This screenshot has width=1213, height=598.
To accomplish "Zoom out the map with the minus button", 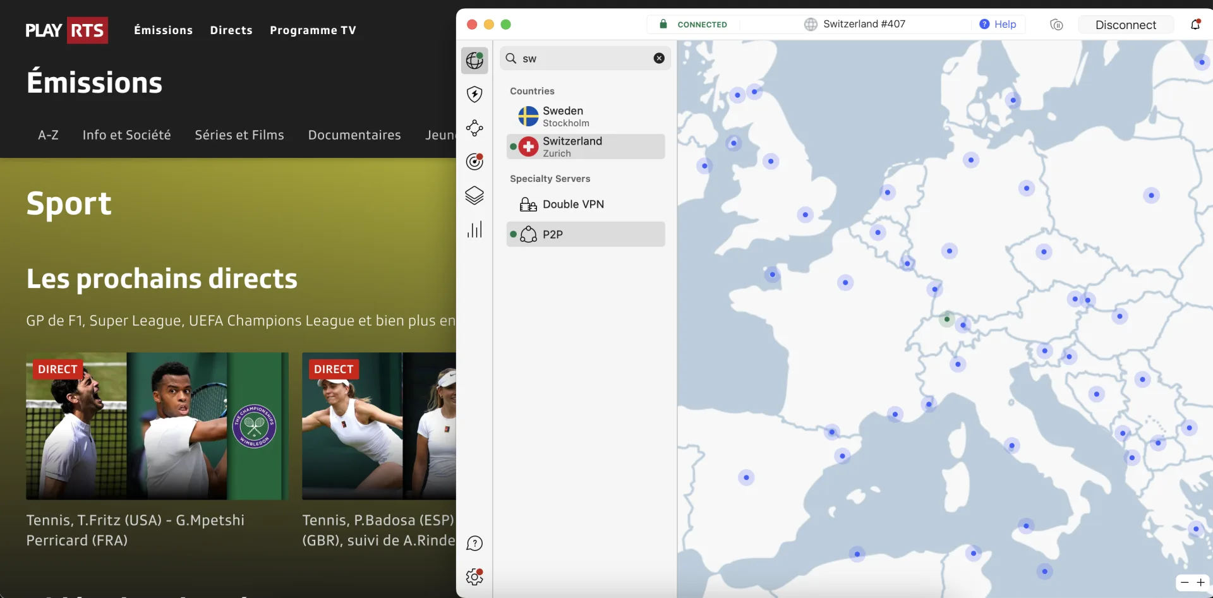I will tap(1185, 582).
